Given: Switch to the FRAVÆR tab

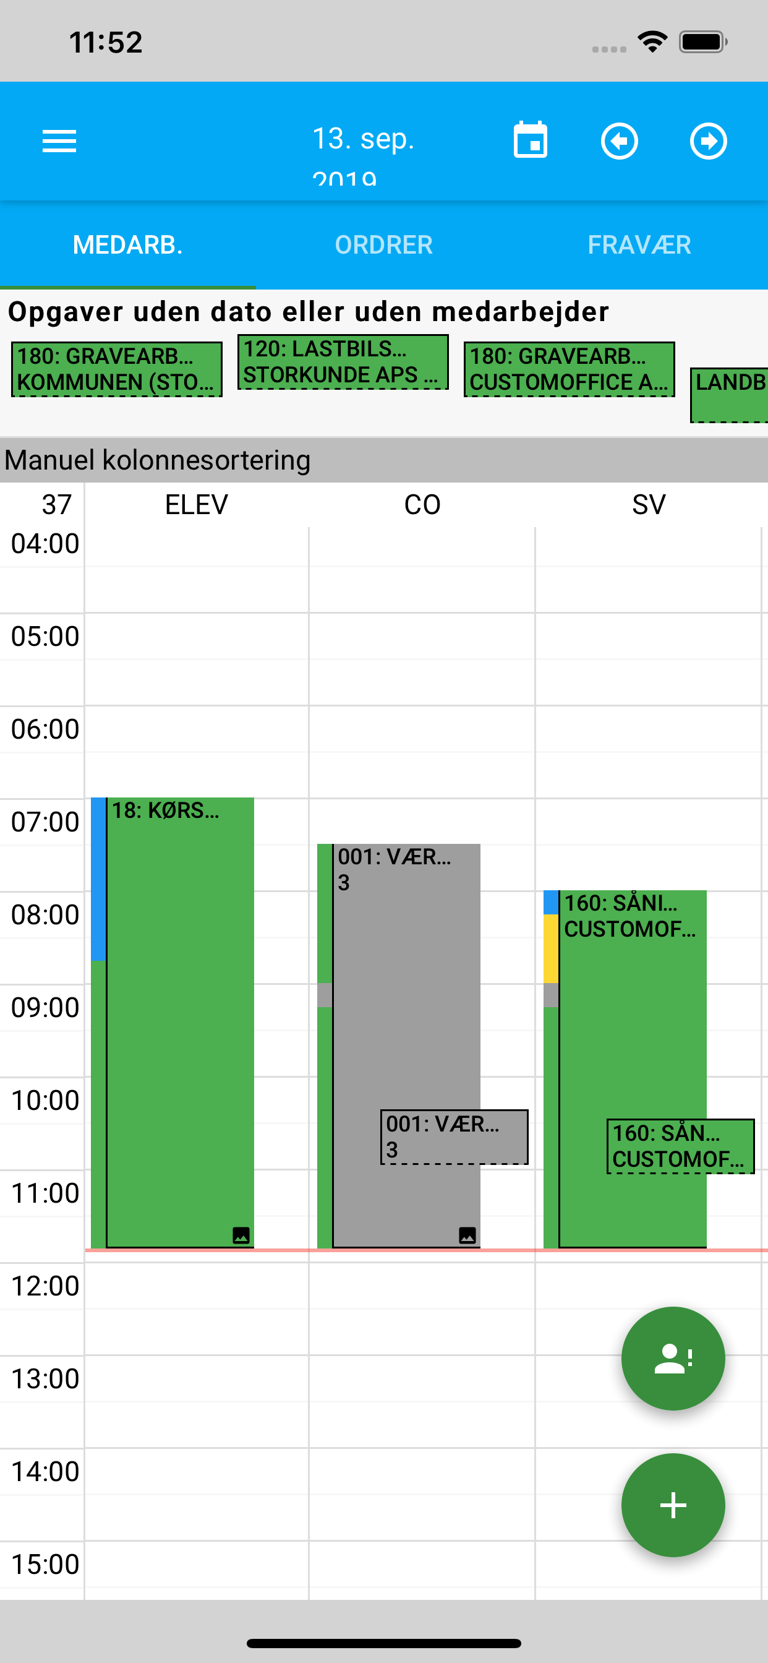Looking at the screenshot, I should pyautogui.click(x=639, y=244).
